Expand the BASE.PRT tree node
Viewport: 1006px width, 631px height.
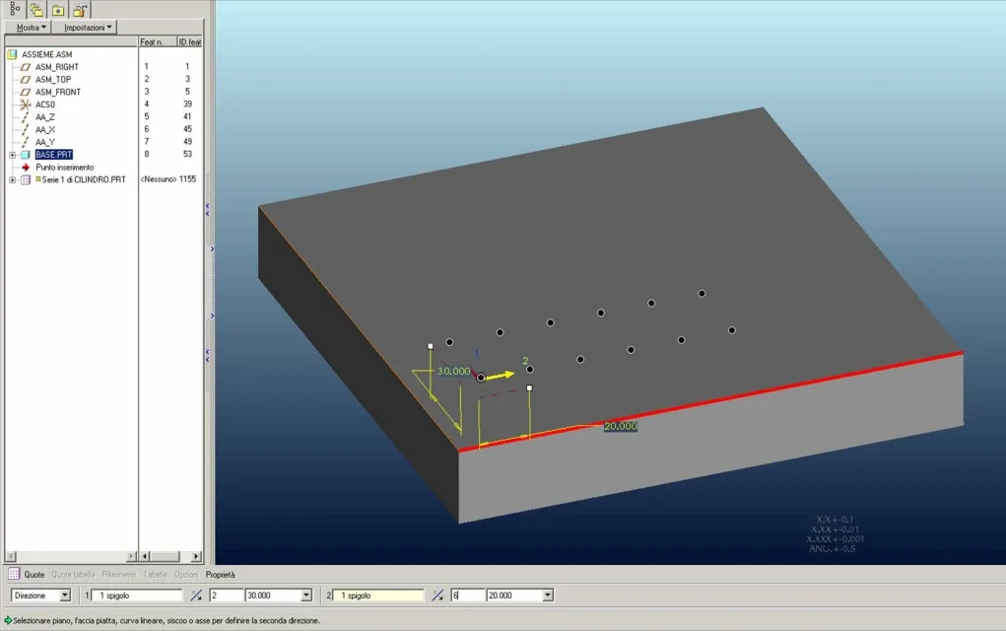click(x=12, y=155)
